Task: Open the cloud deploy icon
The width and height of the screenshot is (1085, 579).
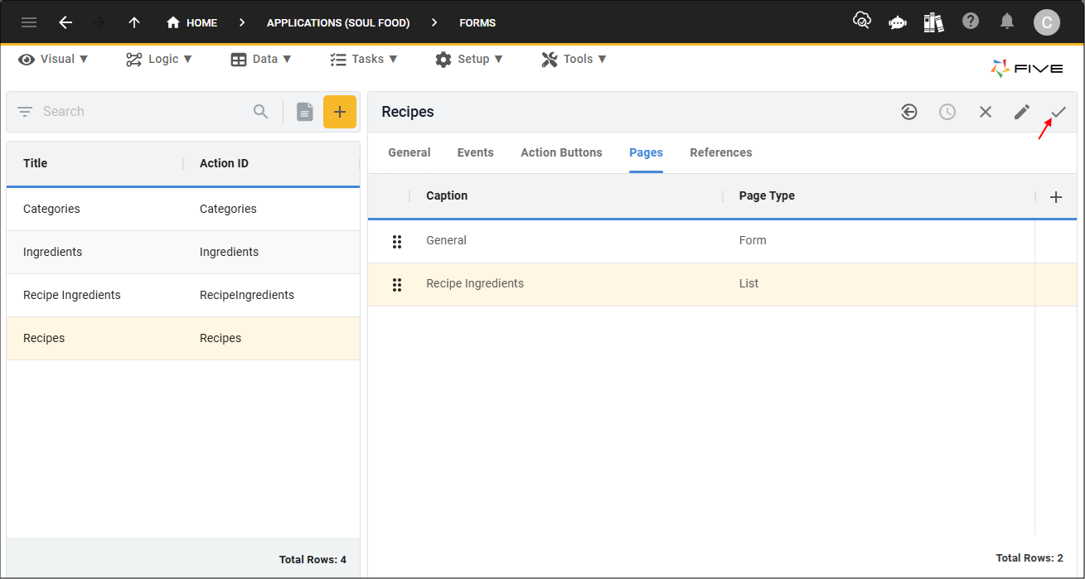Action: [862, 22]
